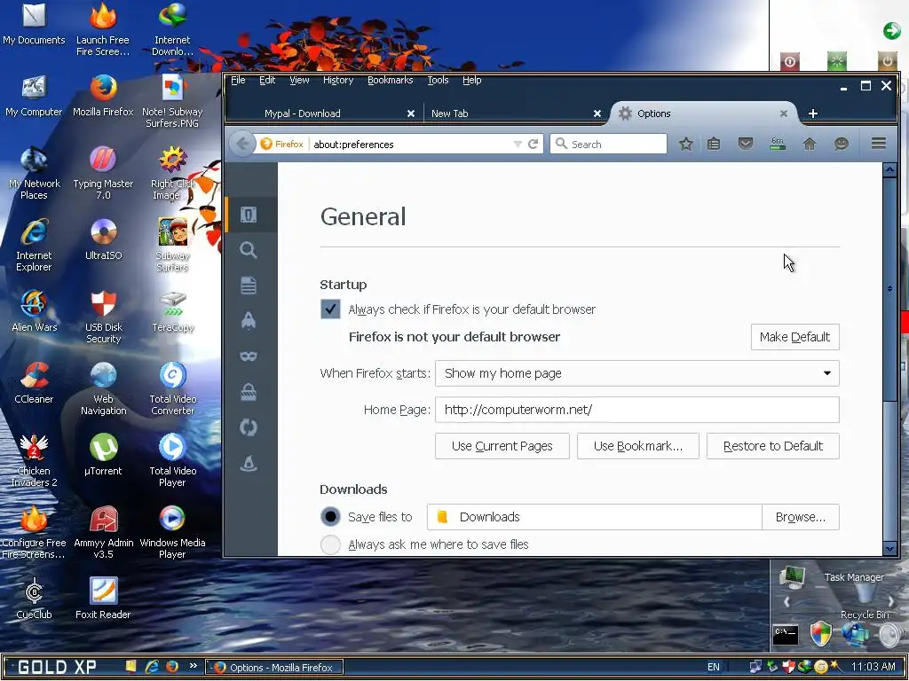Viewport: 909px width, 681px height.
Task: Click the Browse... button for downloads
Action: (x=800, y=517)
